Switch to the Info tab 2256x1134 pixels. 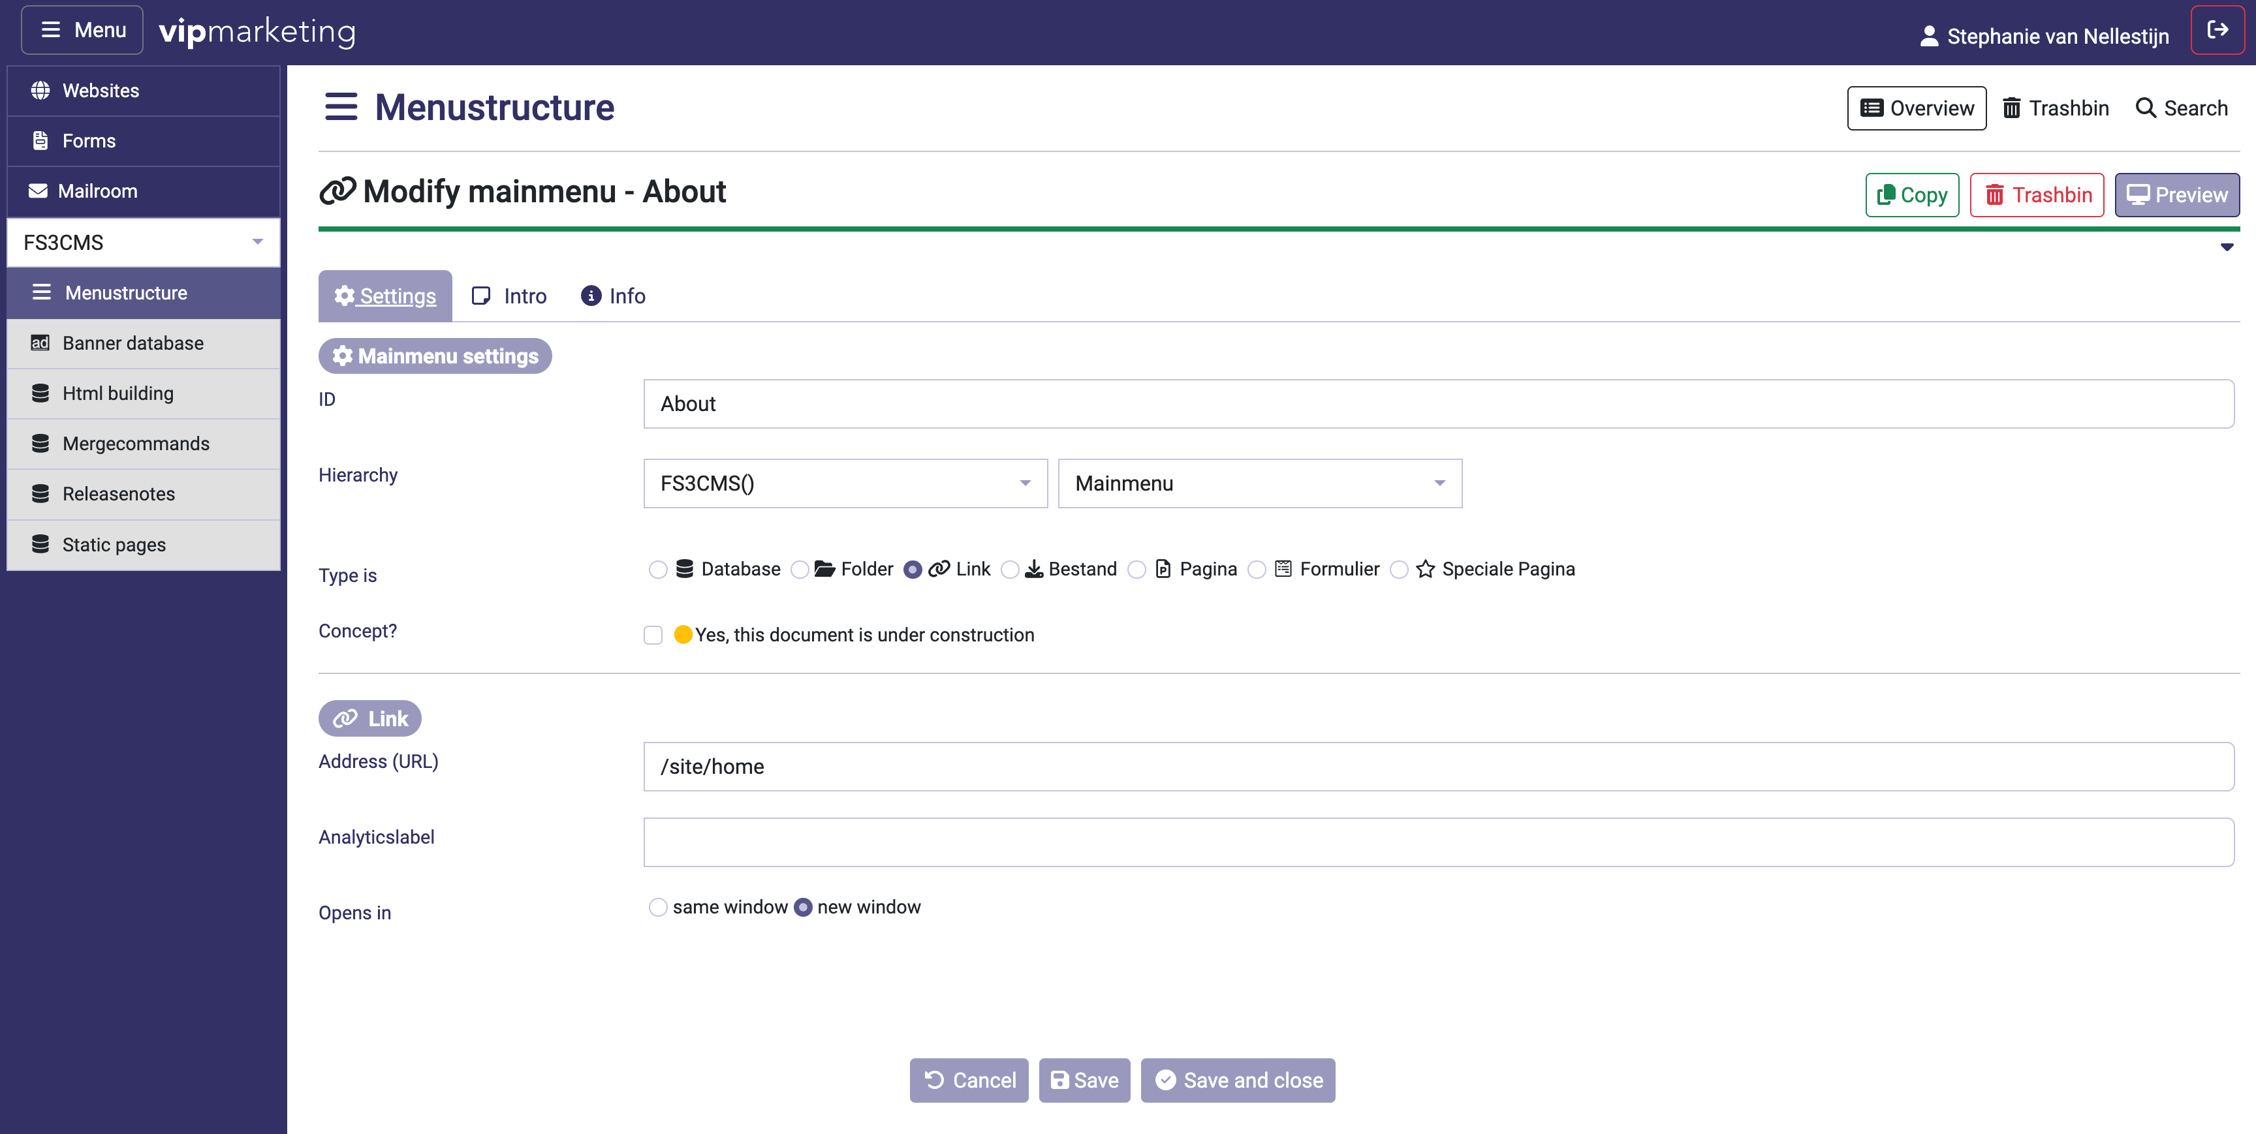(614, 296)
